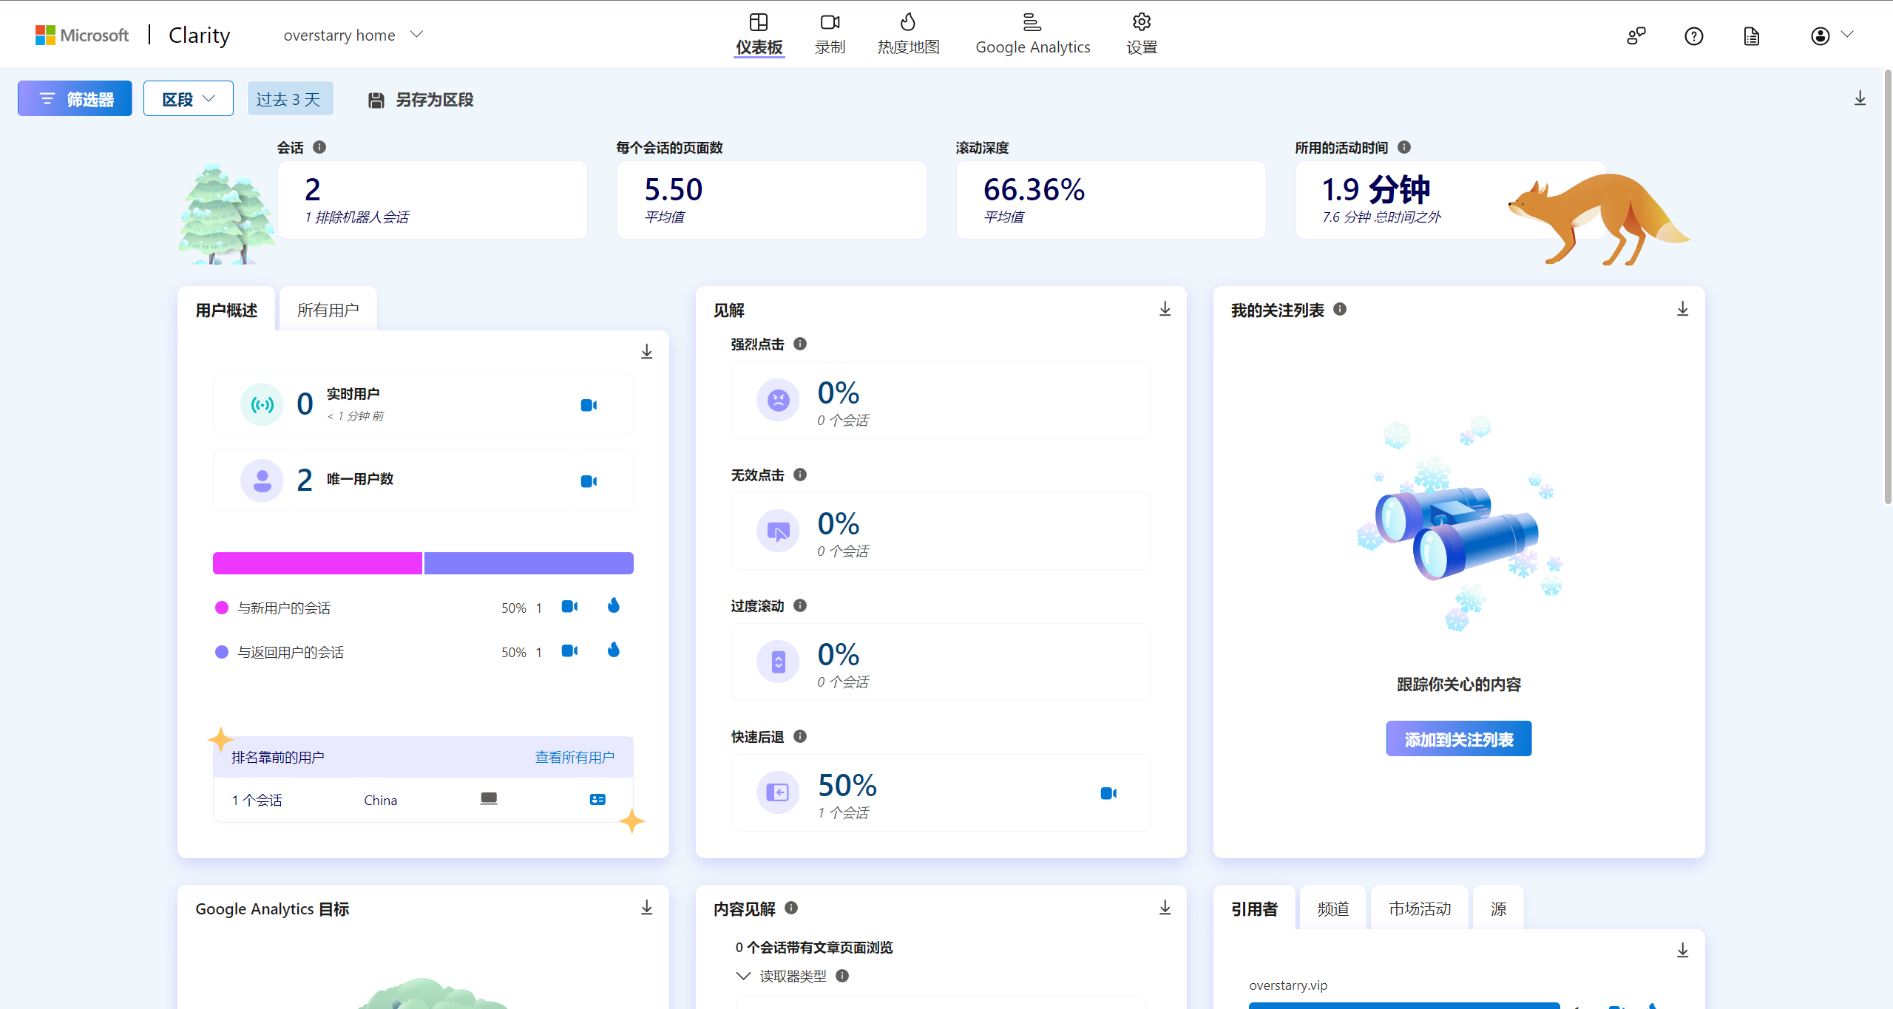Click the 添加到关注列表 button
Image resolution: width=1893 pixels, height=1009 pixels.
pyautogui.click(x=1459, y=738)
